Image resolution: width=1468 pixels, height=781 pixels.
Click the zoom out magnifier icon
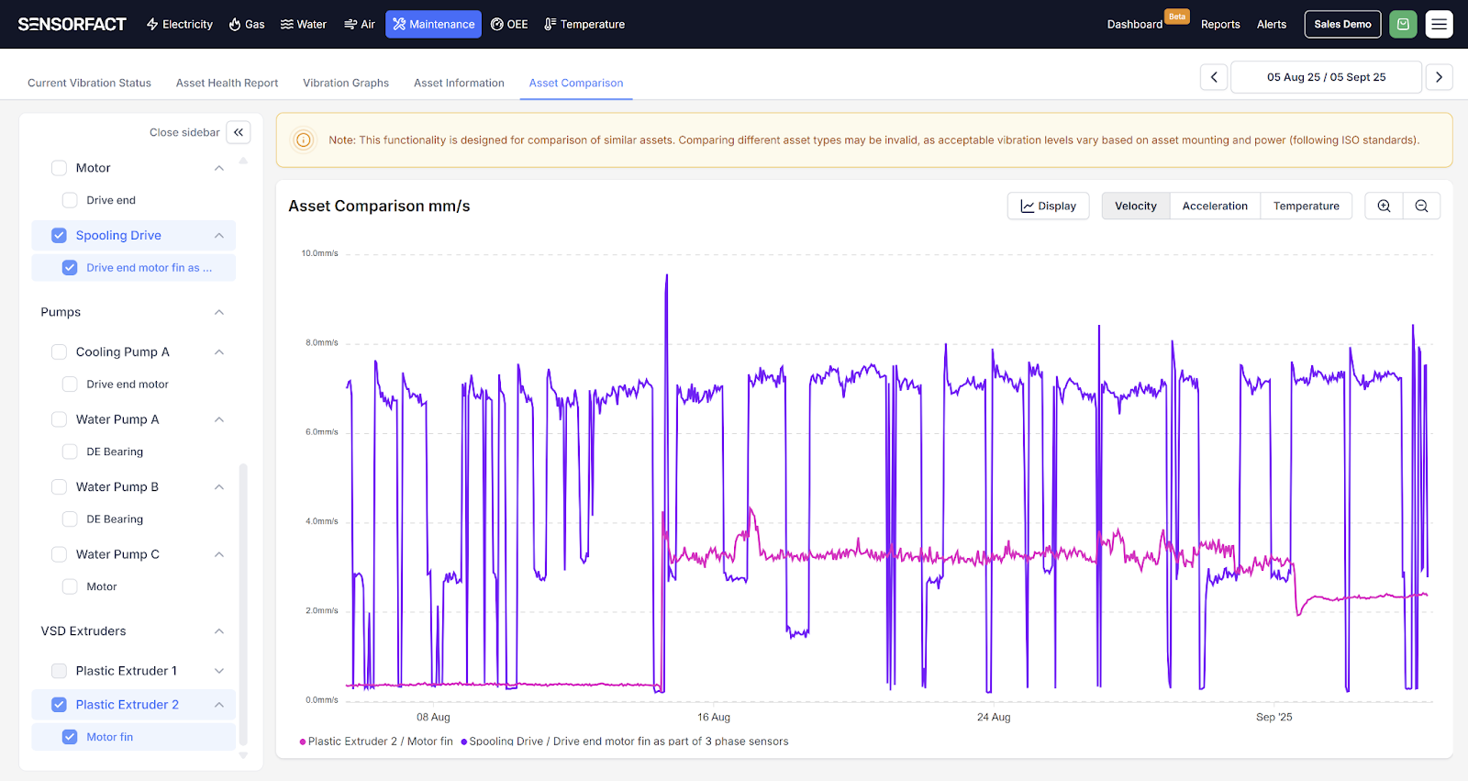click(x=1421, y=206)
